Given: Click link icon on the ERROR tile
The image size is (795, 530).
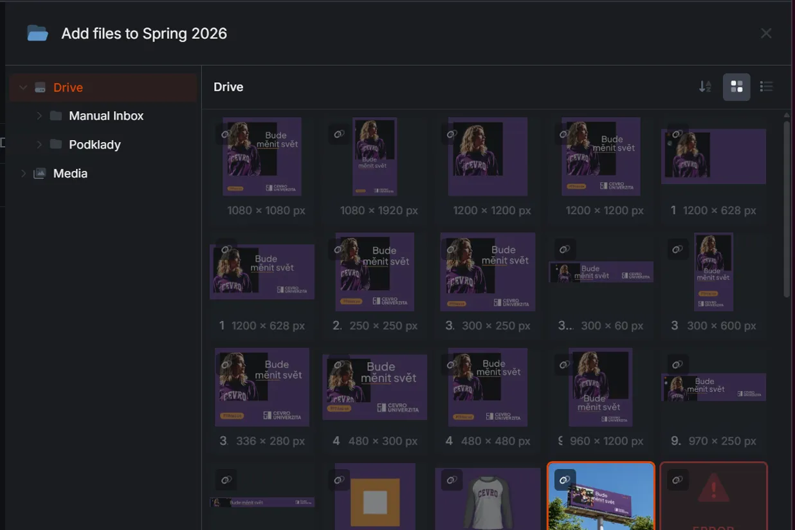Looking at the screenshot, I should [677, 480].
